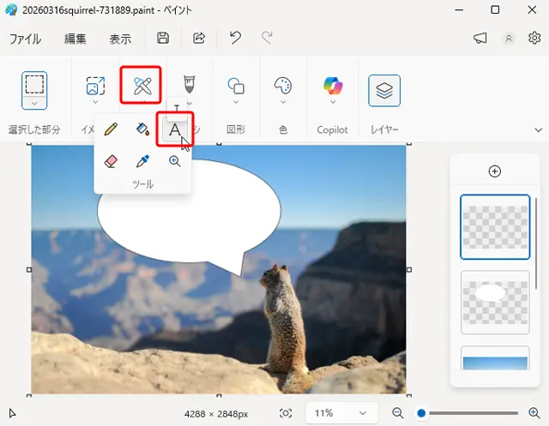
Task: Choose the Text tool A icon
Action: point(175,129)
